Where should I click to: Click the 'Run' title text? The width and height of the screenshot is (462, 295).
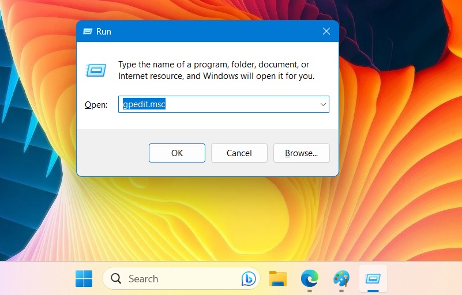coord(104,32)
